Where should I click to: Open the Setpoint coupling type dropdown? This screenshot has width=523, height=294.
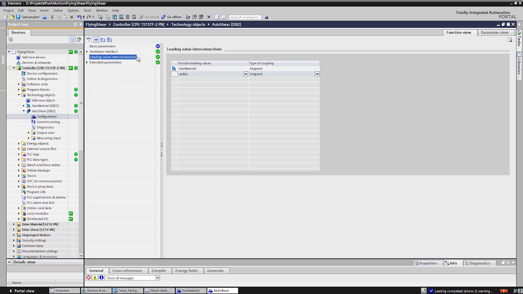(317, 74)
